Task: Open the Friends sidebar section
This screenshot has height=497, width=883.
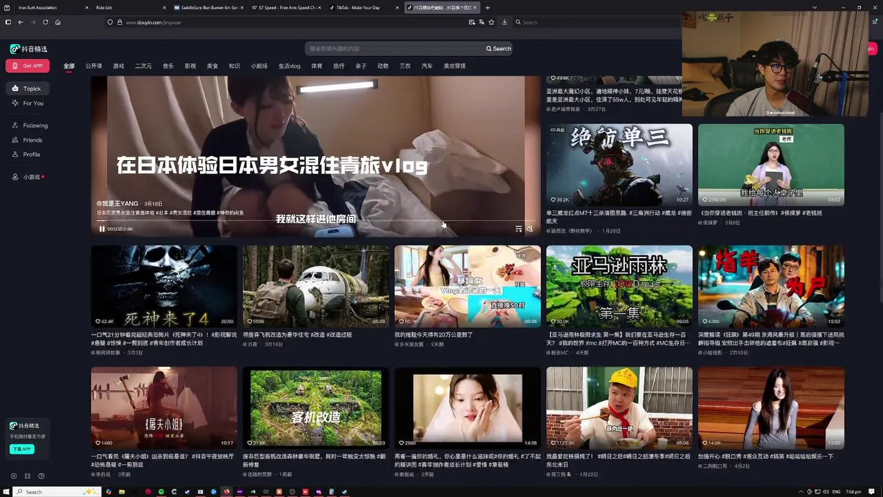Action: coord(27,140)
